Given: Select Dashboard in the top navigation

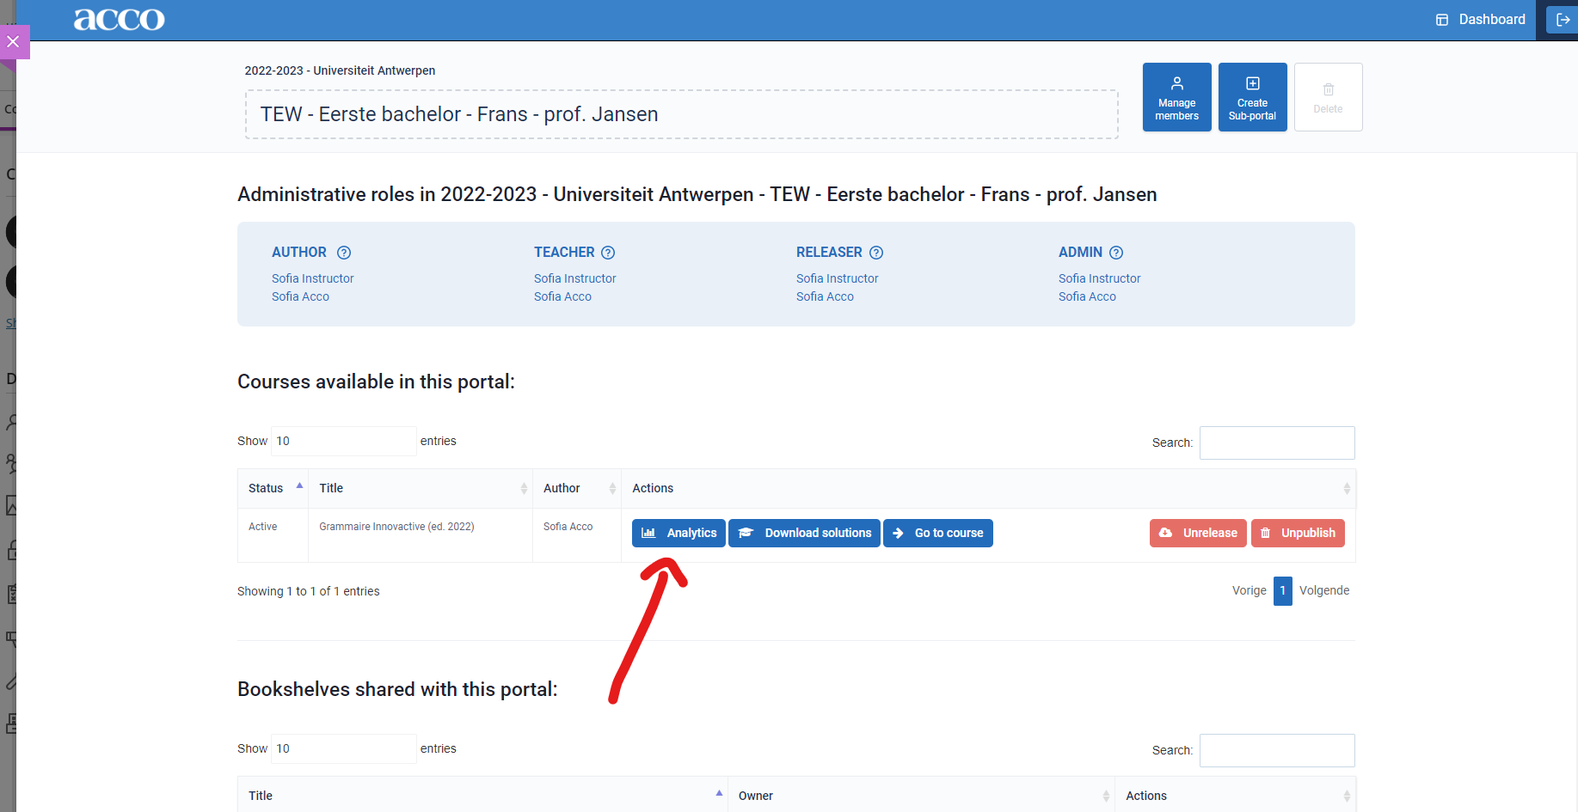Looking at the screenshot, I should point(1491,19).
